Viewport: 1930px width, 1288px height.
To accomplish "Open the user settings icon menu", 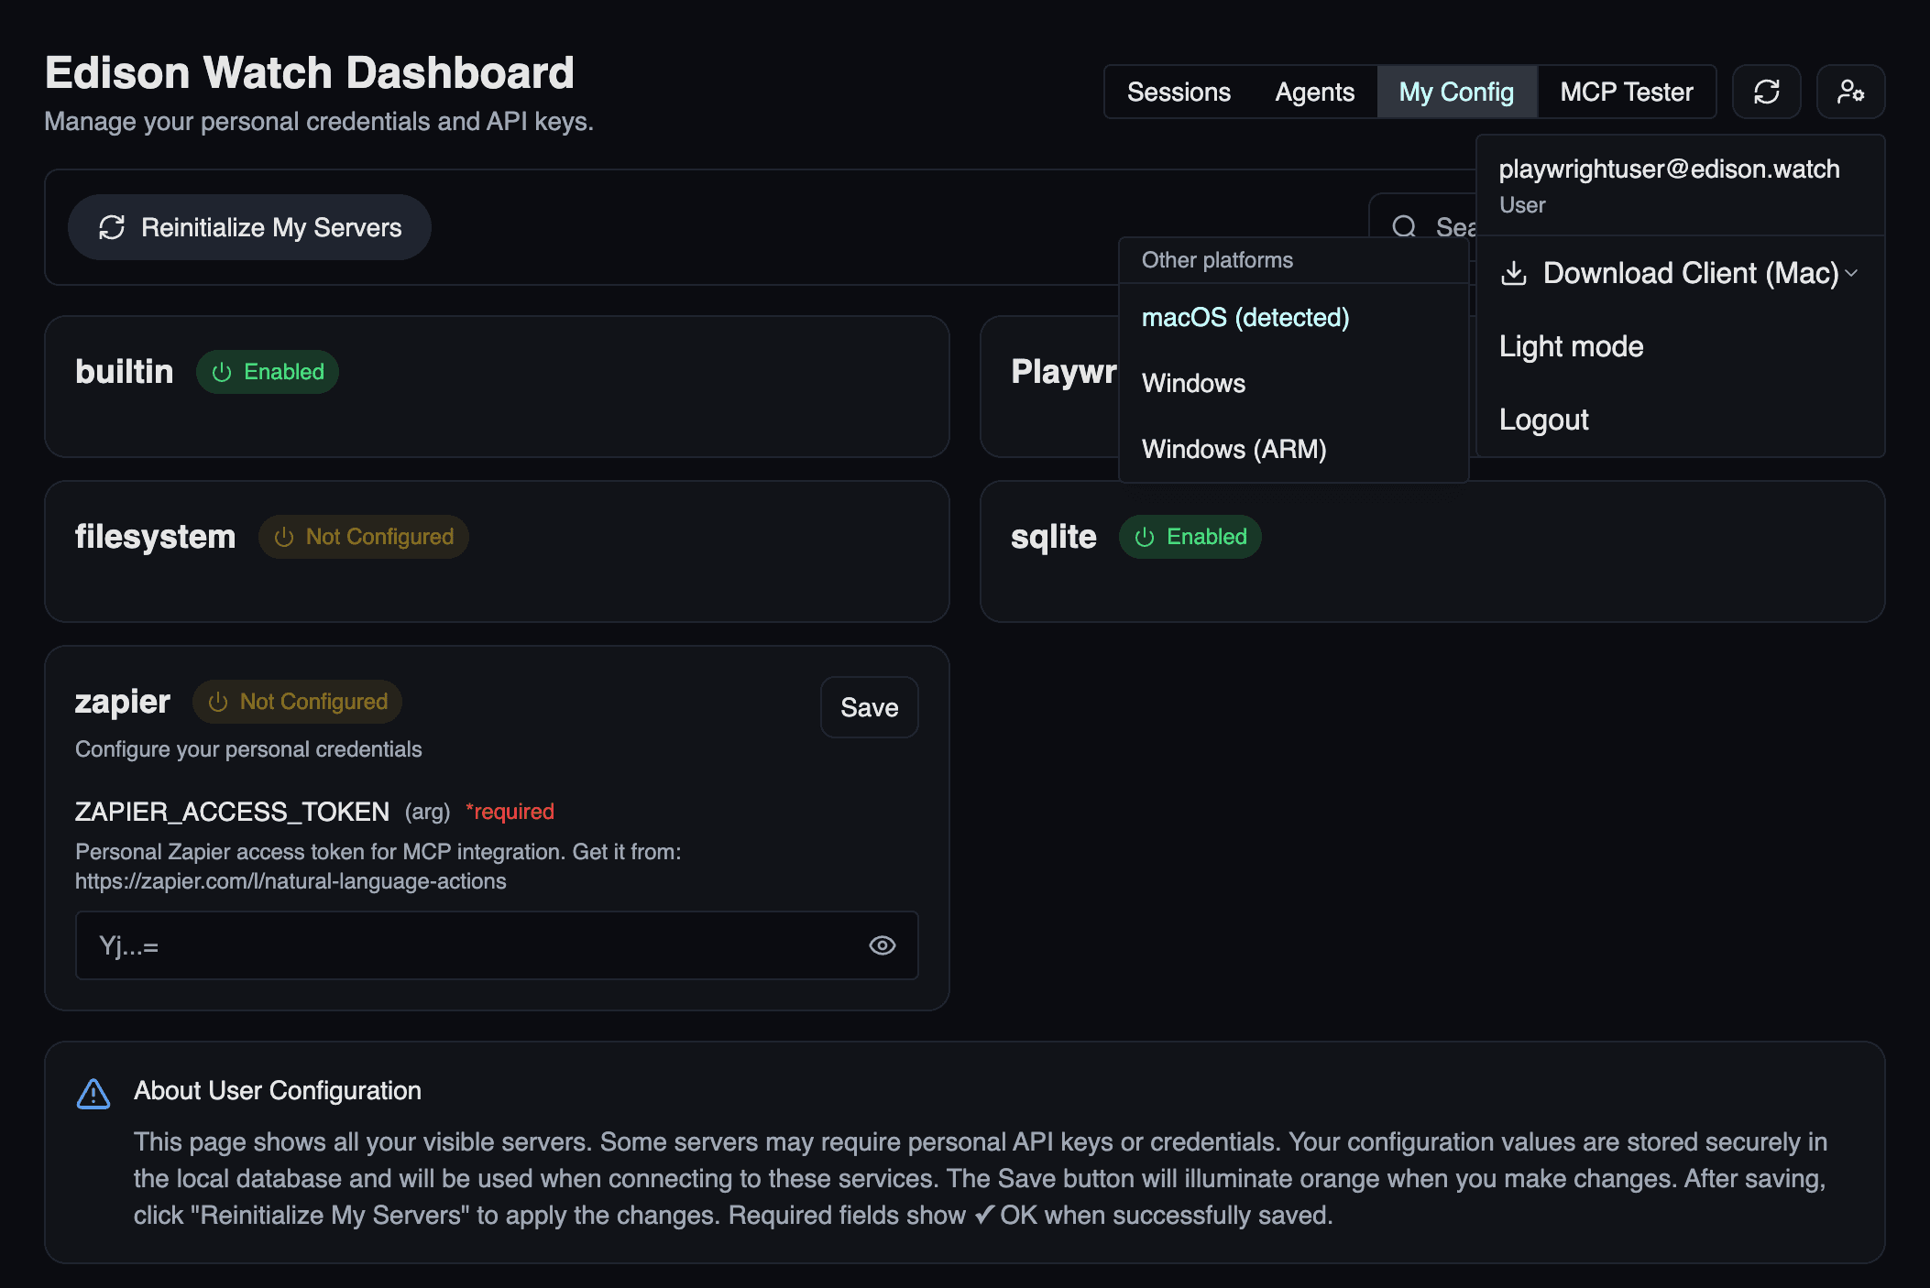I will 1850,92.
